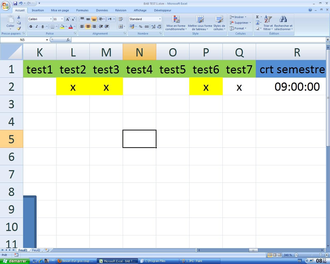The height and width of the screenshot is (264, 330).
Task: Select the column N header
Action: 139,52
